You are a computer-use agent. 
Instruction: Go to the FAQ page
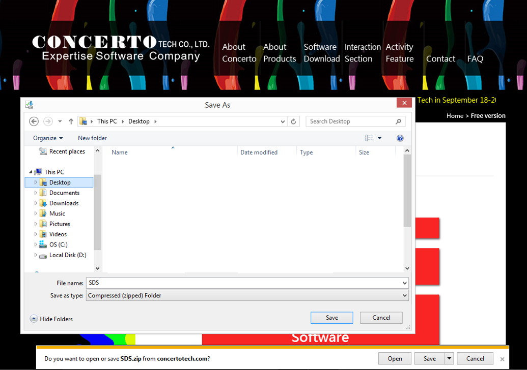tap(475, 59)
